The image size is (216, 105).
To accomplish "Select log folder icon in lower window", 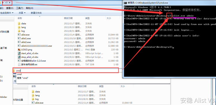I will [x=33, y=99].
